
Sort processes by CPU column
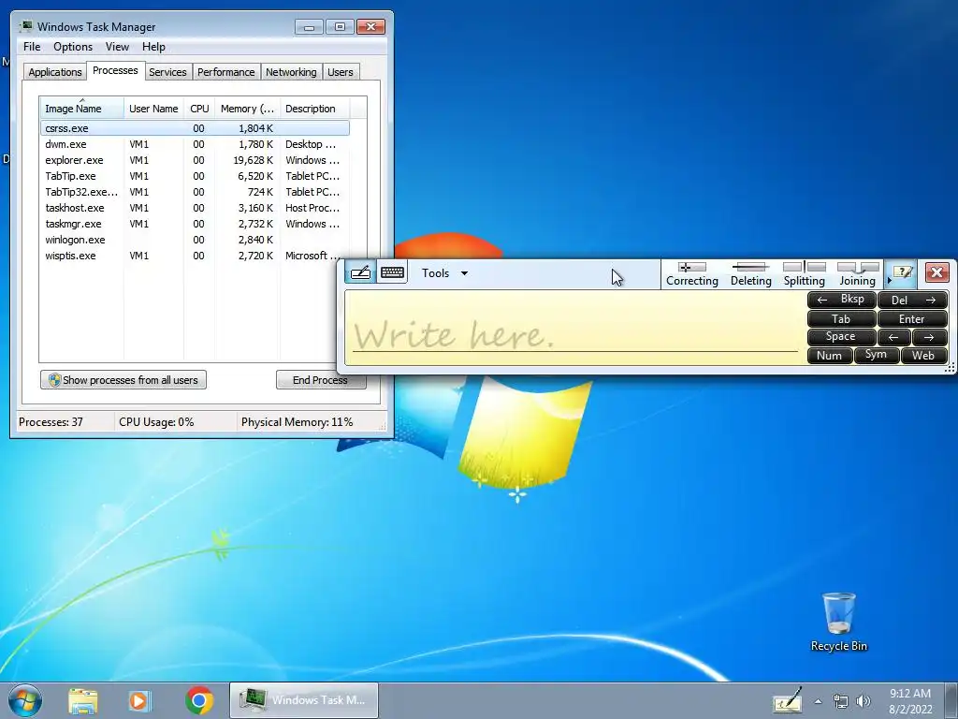(x=199, y=109)
